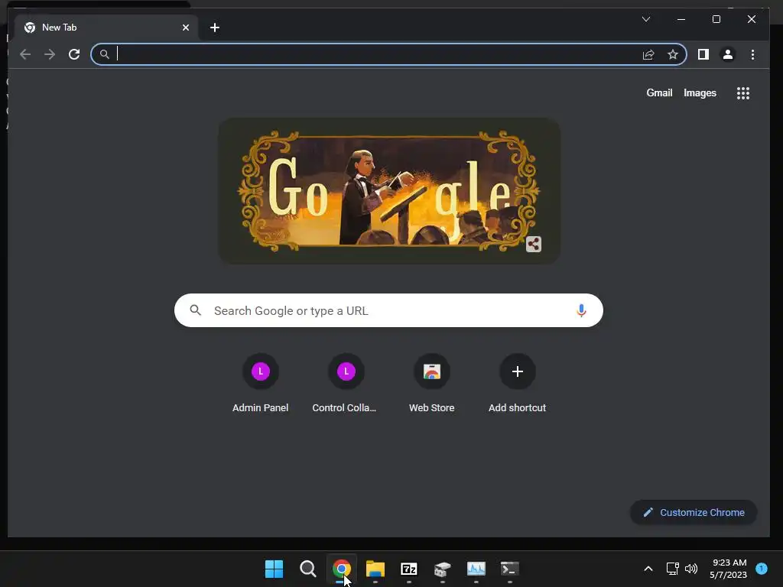Viewport: 783px width, 587px height.
Task: Open the Windows Start menu
Action: (x=274, y=569)
